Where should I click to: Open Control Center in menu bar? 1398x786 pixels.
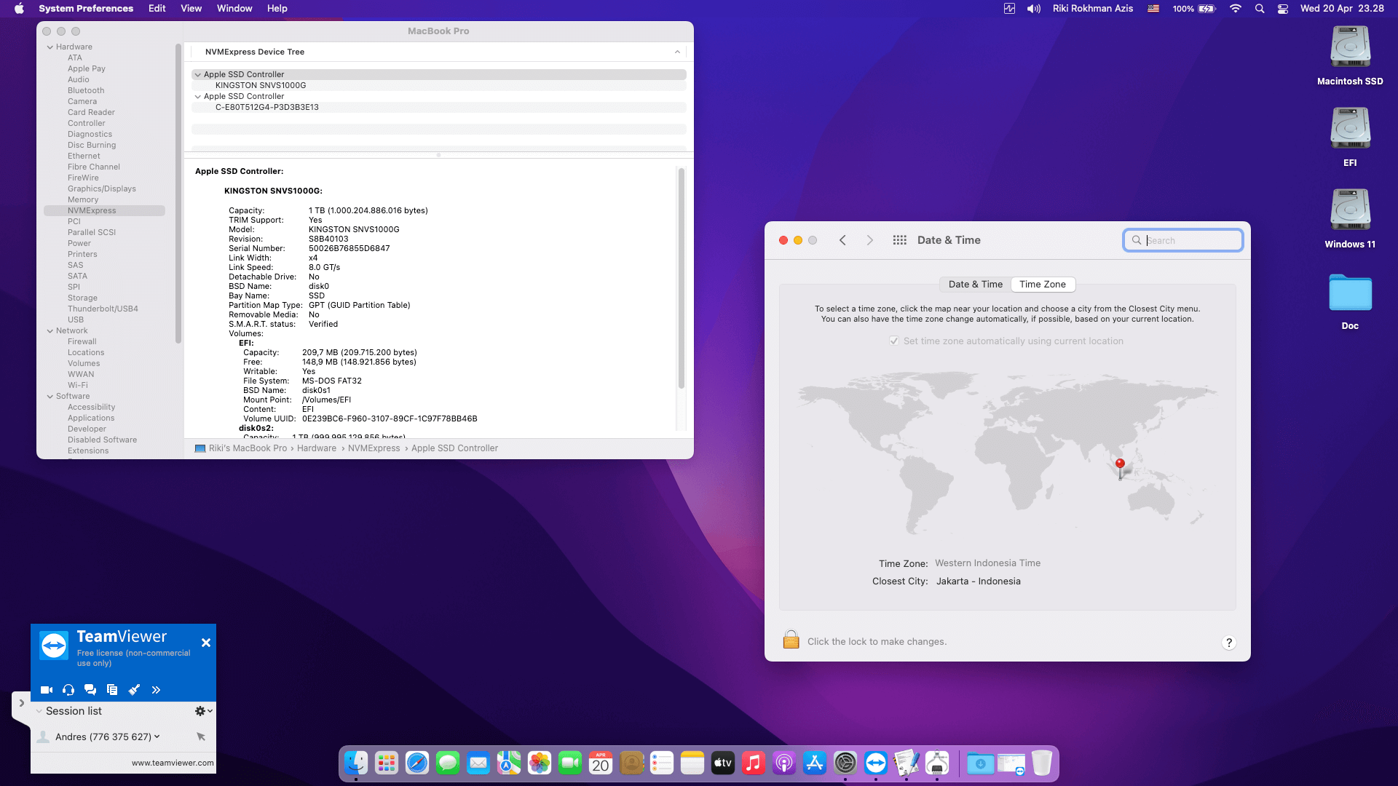point(1283,9)
